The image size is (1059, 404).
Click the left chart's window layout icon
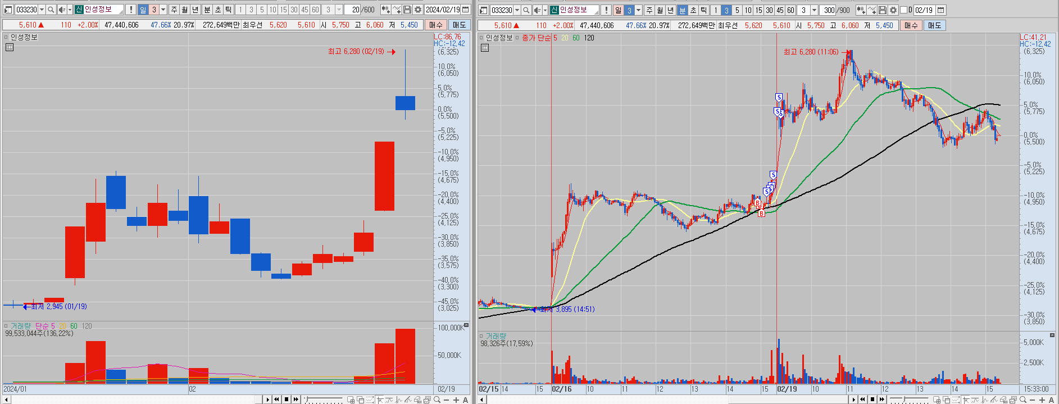tap(8, 10)
